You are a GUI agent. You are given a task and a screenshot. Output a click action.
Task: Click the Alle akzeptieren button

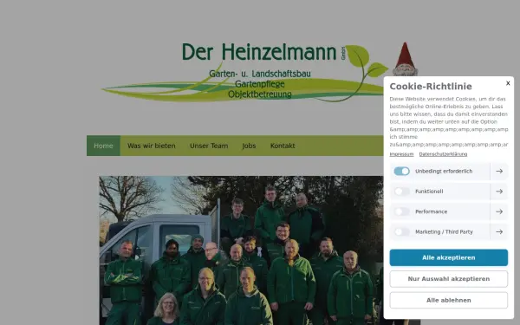pyautogui.click(x=448, y=257)
